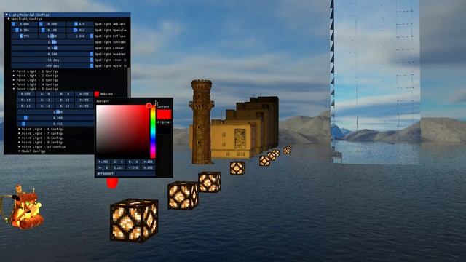Expand Point Light : 9 Configs
Viewport: 466px width, 262px height.
pos(19,143)
